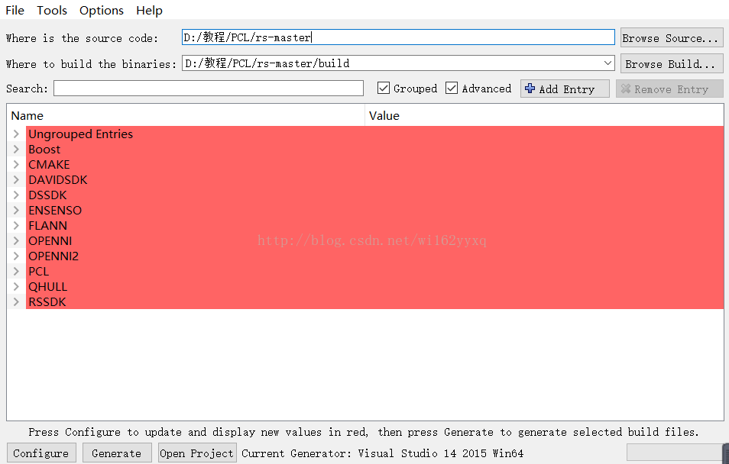729x464 pixels.
Task: Open the File menu
Action: 15,10
